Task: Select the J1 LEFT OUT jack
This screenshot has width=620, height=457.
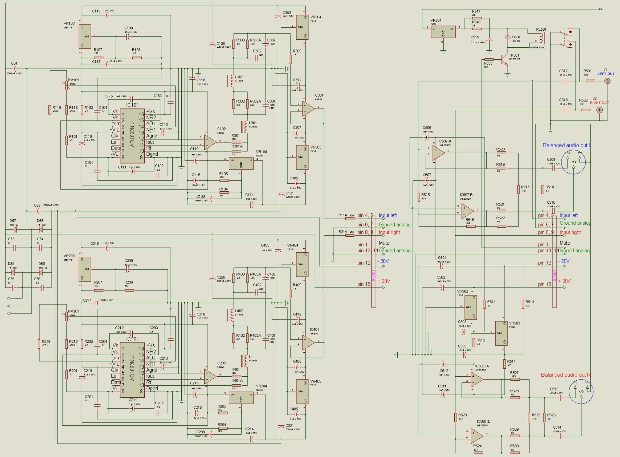Action: click(607, 81)
